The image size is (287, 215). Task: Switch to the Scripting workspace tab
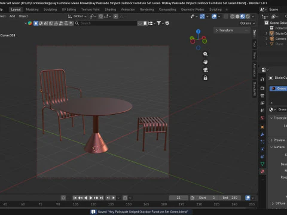(215, 10)
